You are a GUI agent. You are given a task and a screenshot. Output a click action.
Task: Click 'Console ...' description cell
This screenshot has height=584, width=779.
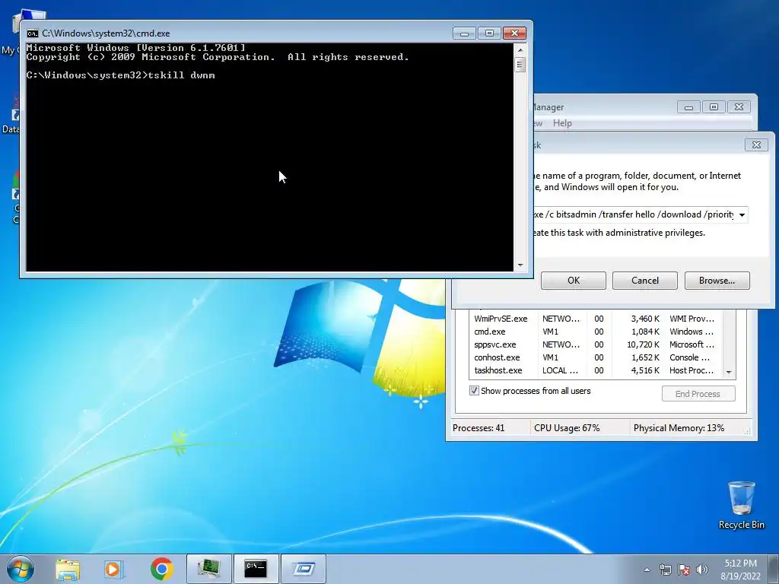[689, 357]
